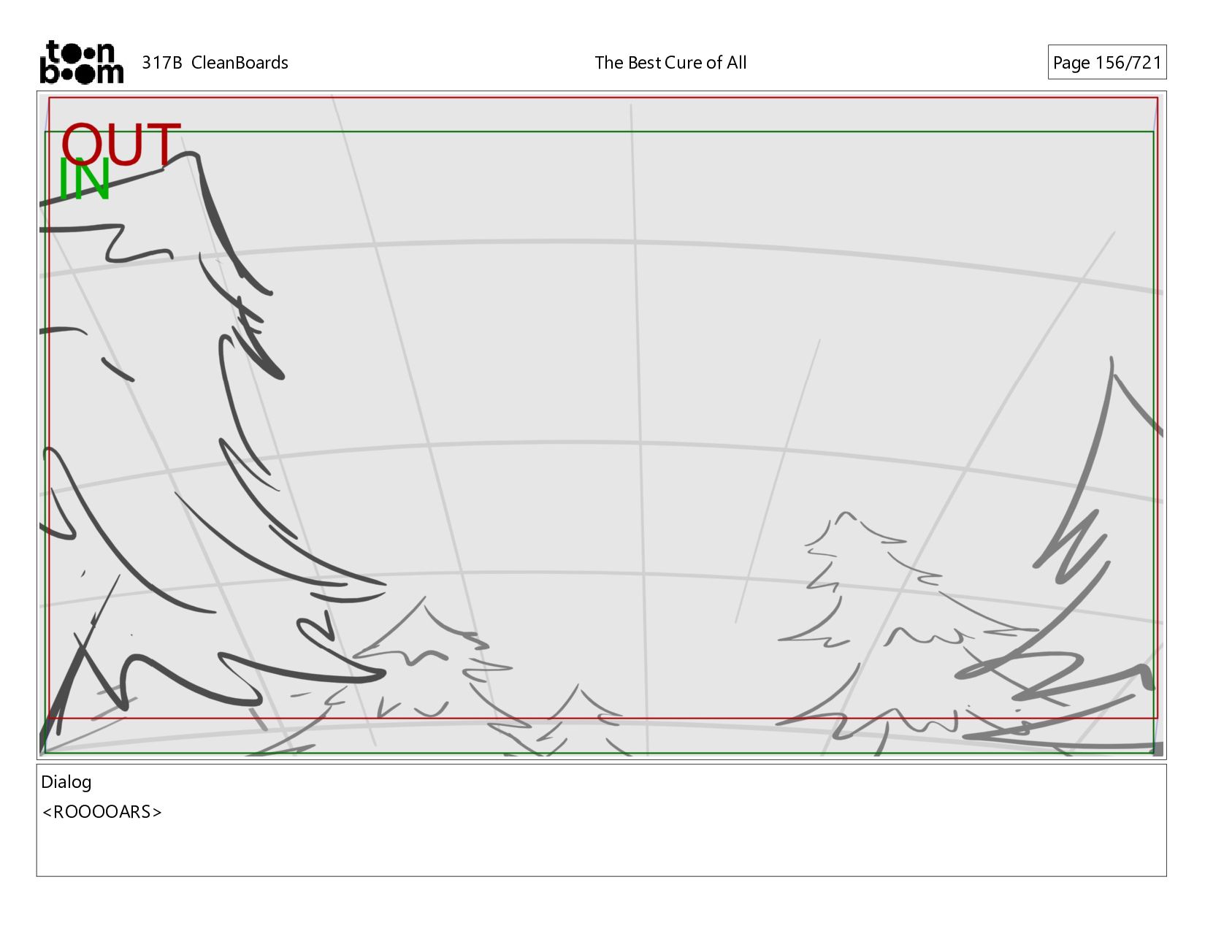Click the 'Page 156/721' box
The image size is (1205, 931).
tap(1106, 63)
